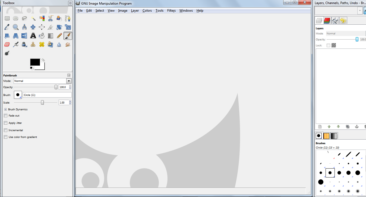This screenshot has height=197, width=366.
Task: Select the Rectangle Select tool
Action: pyautogui.click(x=7, y=18)
